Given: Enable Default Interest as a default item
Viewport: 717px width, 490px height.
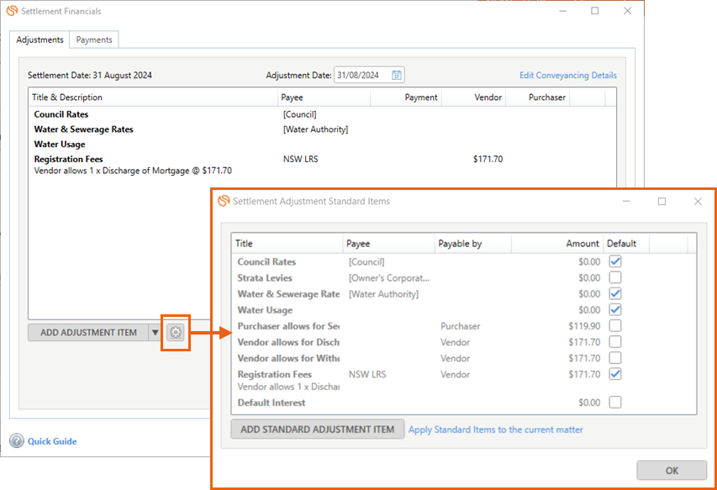Looking at the screenshot, I should [x=615, y=403].
